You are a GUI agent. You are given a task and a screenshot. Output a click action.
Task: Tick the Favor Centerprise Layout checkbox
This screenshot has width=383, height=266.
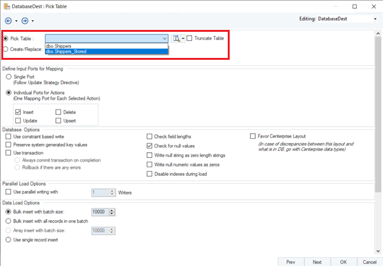coord(253,136)
